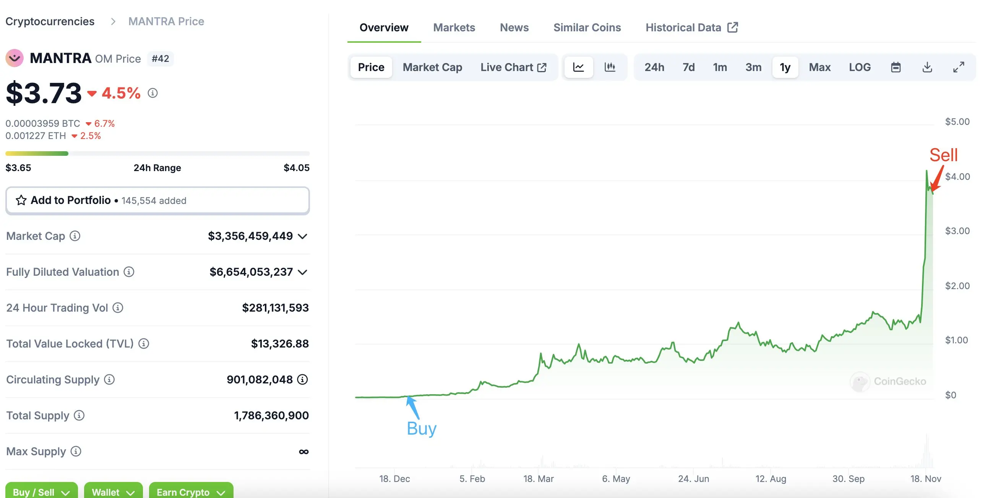
Task: Open the Live Chart external link
Action: [x=513, y=67]
